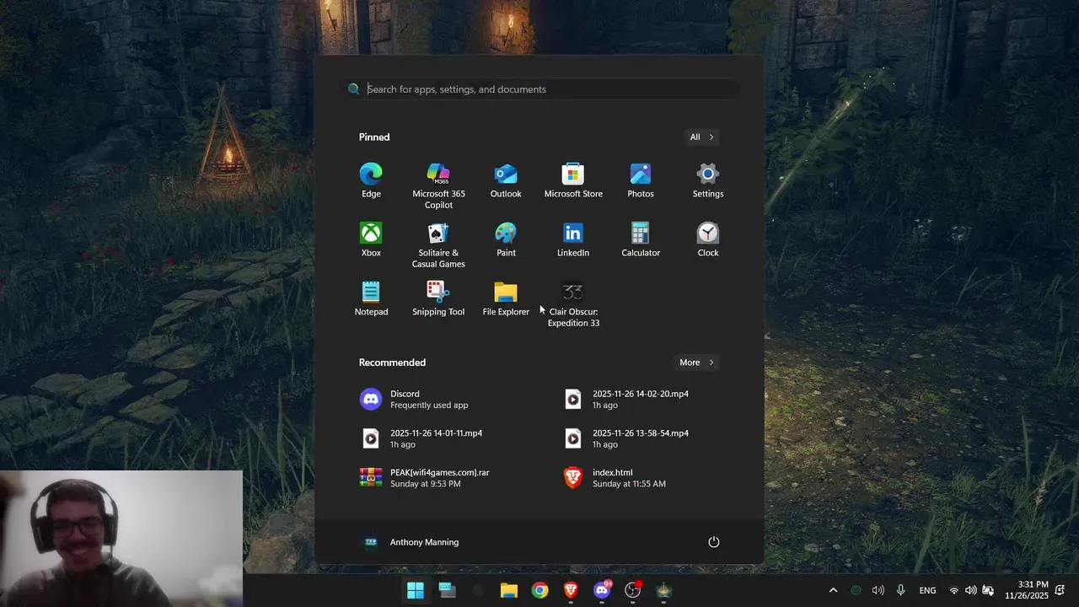Open the Anthony Manning account menu
This screenshot has height=607, width=1079.
click(x=411, y=542)
